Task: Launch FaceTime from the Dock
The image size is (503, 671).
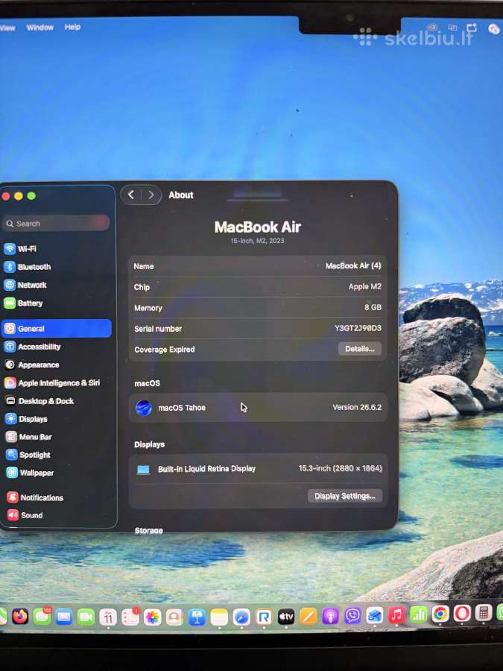Action: click(86, 617)
